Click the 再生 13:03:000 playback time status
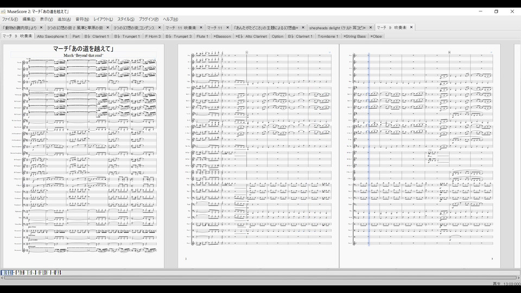This screenshot has width=521, height=293. click(506, 284)
